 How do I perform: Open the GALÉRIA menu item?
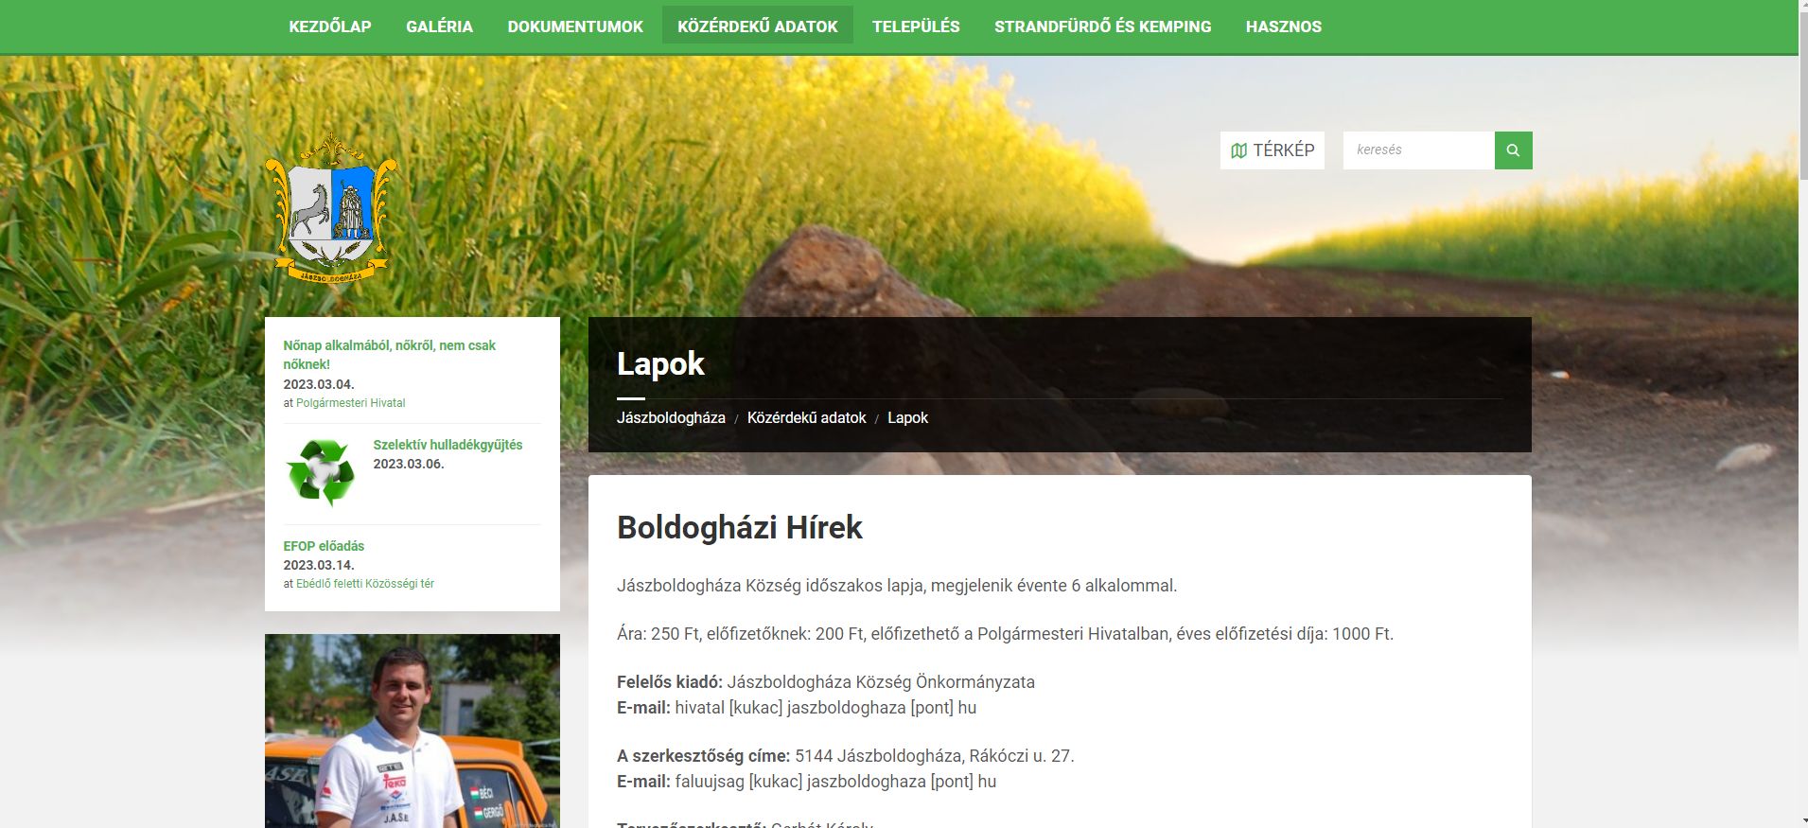pyautogui.click(x=439, y=26)
